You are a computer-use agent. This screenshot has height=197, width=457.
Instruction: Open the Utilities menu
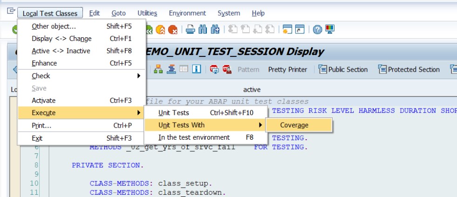tap(148, 13)
